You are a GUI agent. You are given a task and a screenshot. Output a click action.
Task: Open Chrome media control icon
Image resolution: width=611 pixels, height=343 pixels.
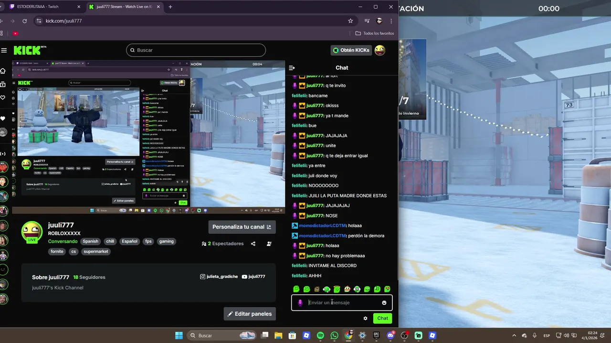click(x=367, y=21)
